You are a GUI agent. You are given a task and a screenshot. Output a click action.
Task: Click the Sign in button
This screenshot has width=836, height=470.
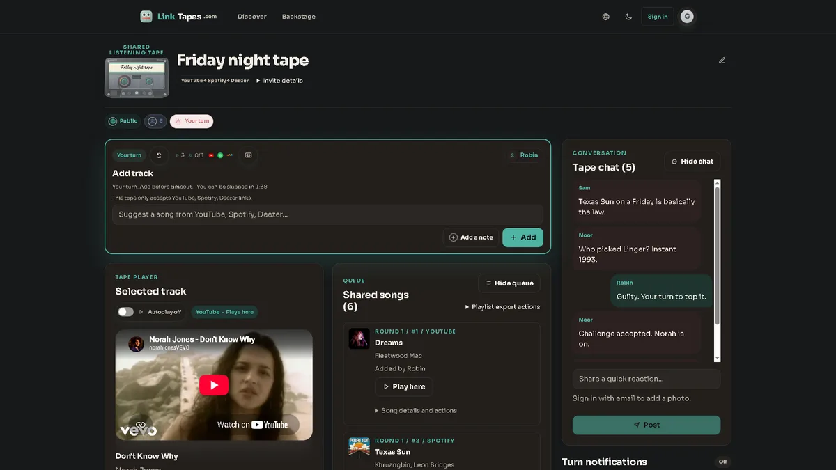point(658,17)
